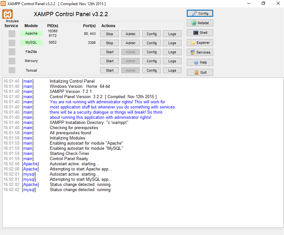This screenshot has width=284, height=235.
Task: Stop the Apache module
Action: 110,34
